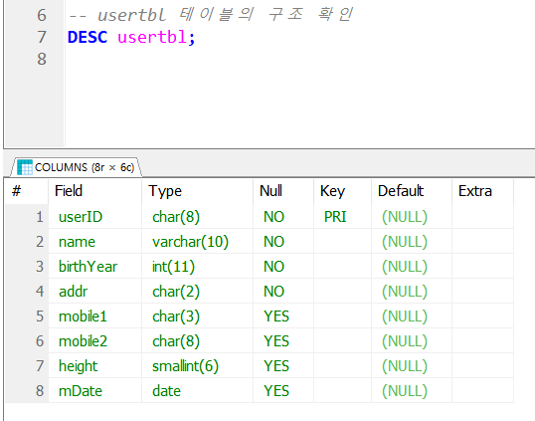Select the mobile2 field cell
This screenshot has width=535, height=421.
(x=94, y=341)
